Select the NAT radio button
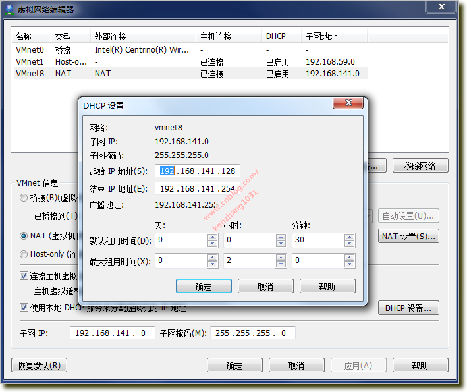467x392 pixels. (24, 236)
